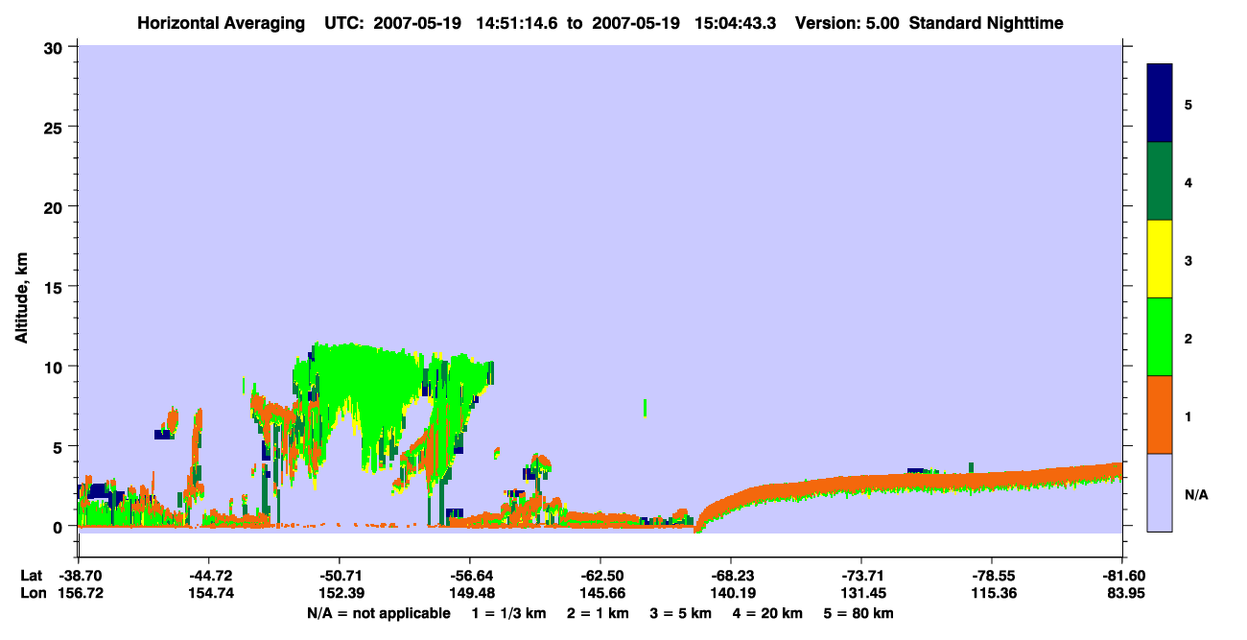Click latitude value -81.60
1247x640 pixels.
1122,576
